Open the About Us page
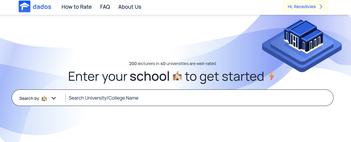This screenshot has height=142, width=351. click(130, 7)
